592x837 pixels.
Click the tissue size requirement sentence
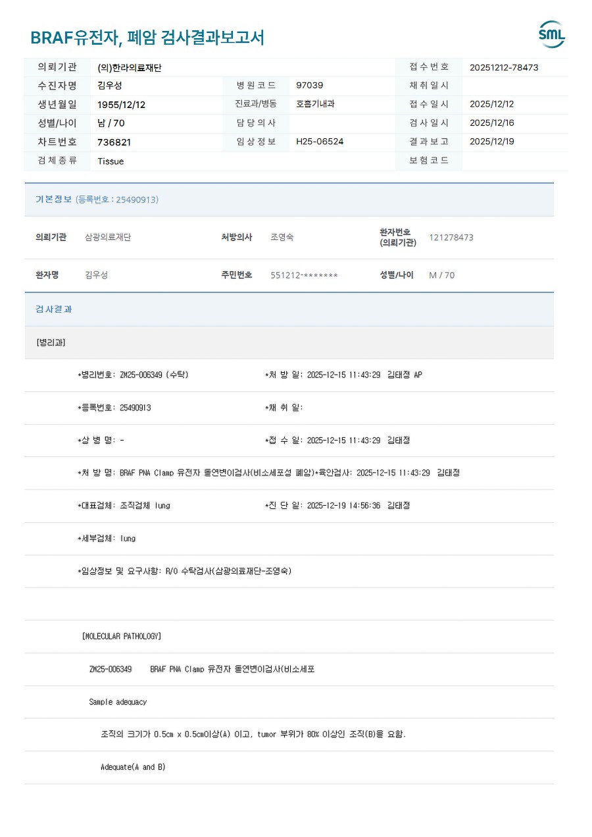pos(253,734)
